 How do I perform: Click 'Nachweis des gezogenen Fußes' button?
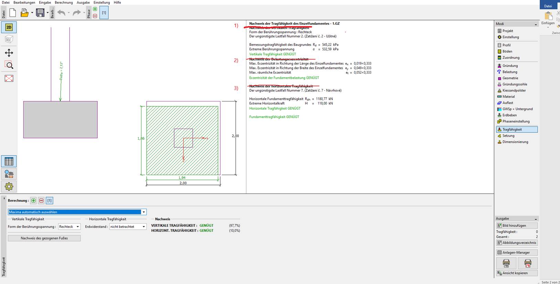[x=44, y=238]
